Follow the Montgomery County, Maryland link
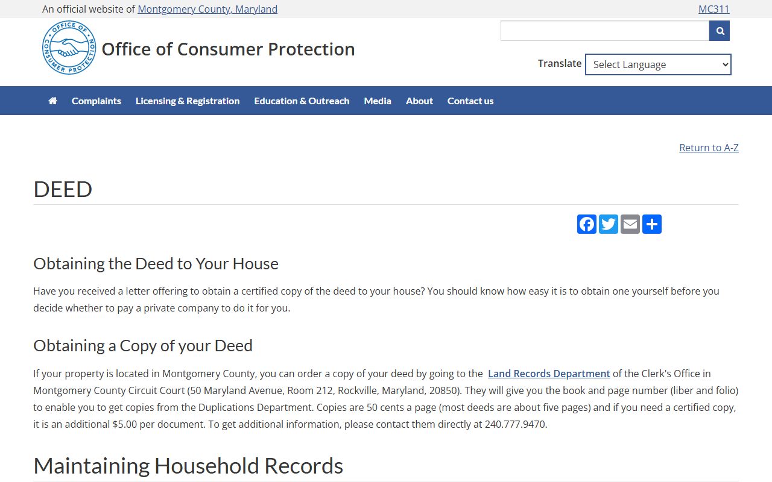The width and height of the screenshot is (772, 482). coord(207,9)
